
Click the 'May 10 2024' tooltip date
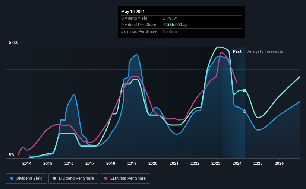133,12
